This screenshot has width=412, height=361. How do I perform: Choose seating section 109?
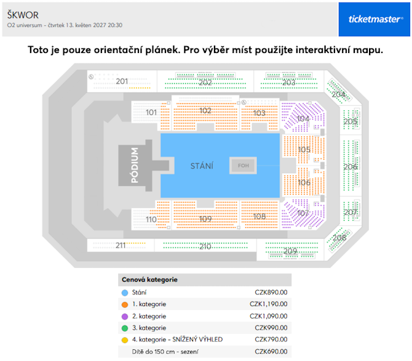[x=205, y=215]
